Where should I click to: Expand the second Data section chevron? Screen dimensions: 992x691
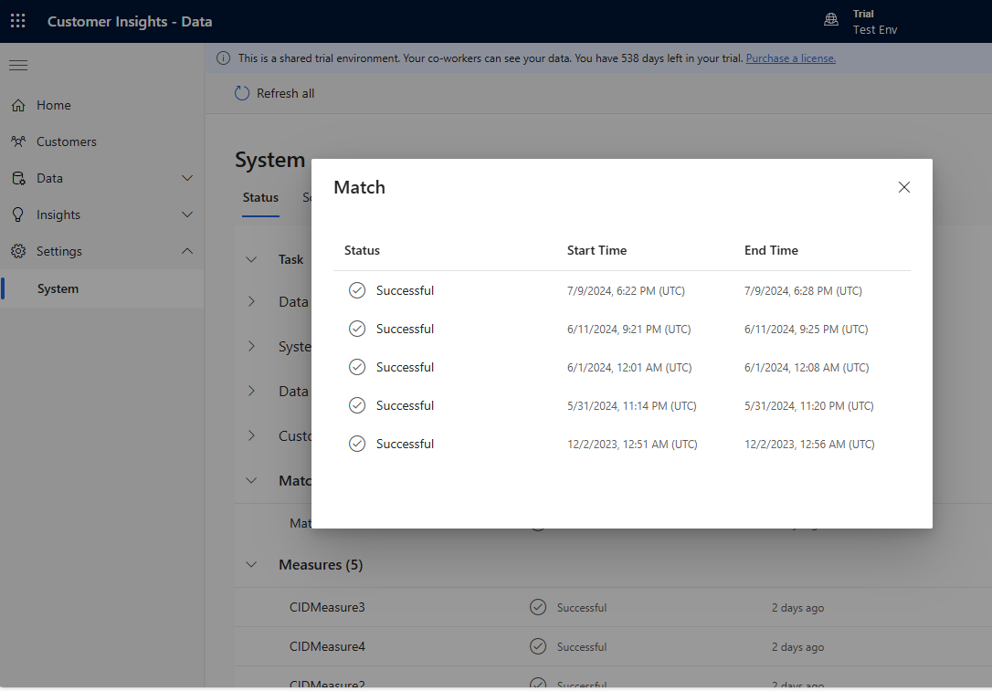point(251,391)
